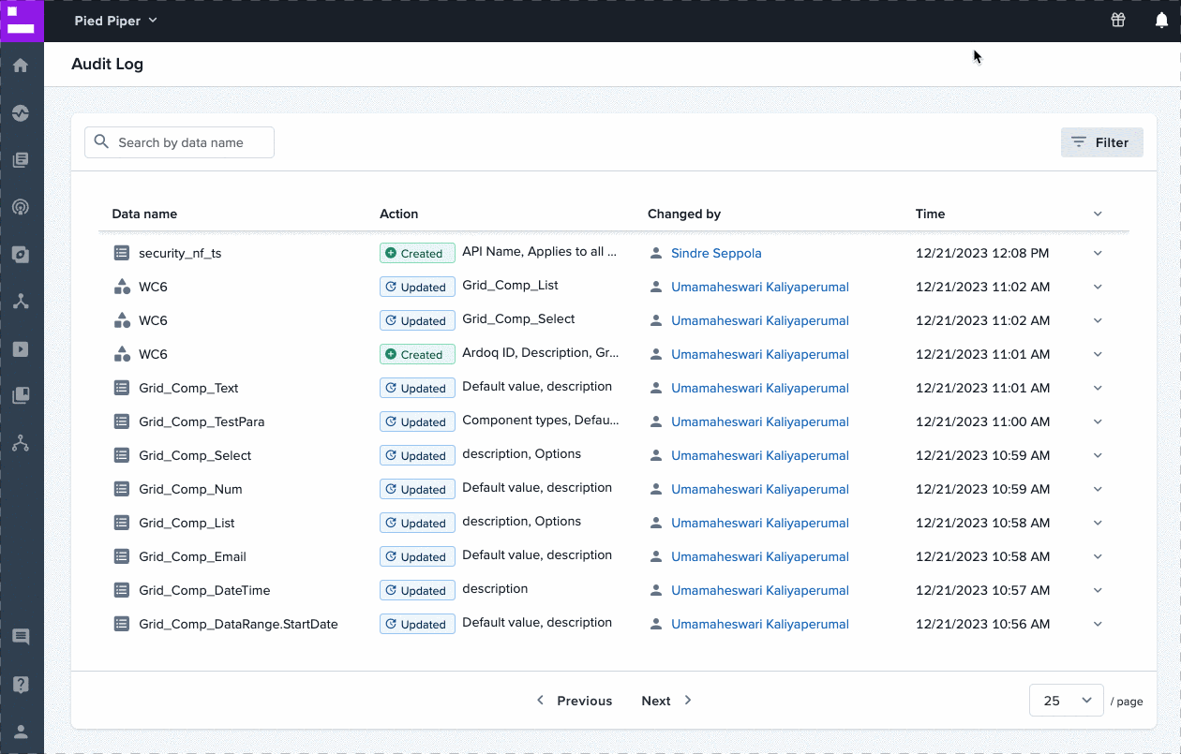Click the Action column header
This screenshot has width=1181, height=754.
pos(398,214)
